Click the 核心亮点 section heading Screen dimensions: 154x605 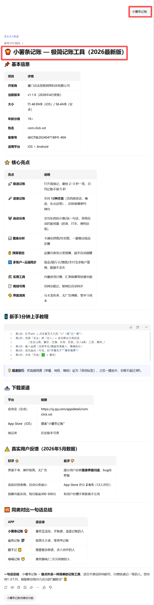click(x=17, y=163)
